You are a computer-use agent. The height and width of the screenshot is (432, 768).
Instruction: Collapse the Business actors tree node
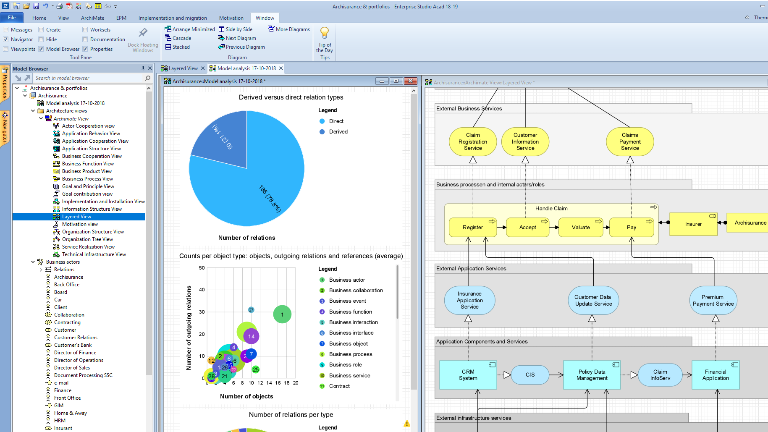(x=33, y=262)
